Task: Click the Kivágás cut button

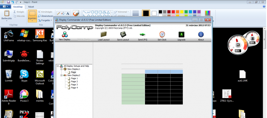Action: coord(19,12)
